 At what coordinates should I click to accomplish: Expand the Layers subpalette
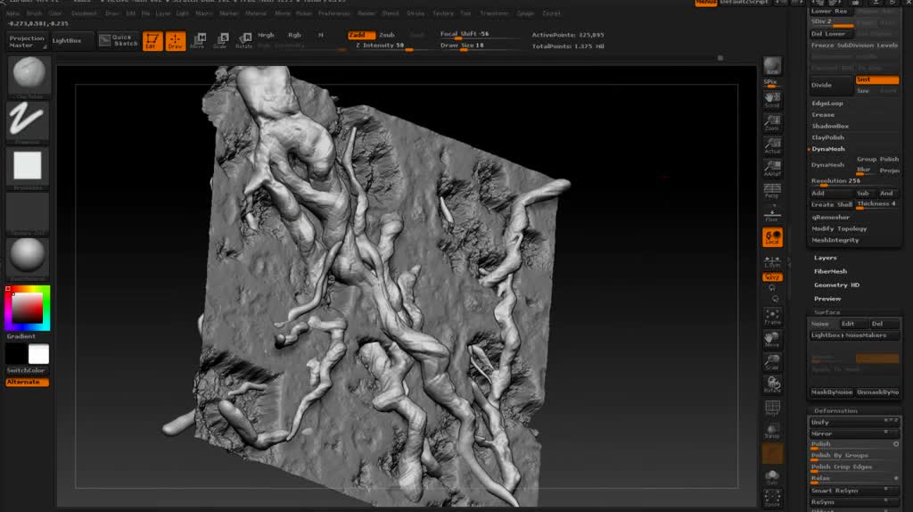click(826, 258)
